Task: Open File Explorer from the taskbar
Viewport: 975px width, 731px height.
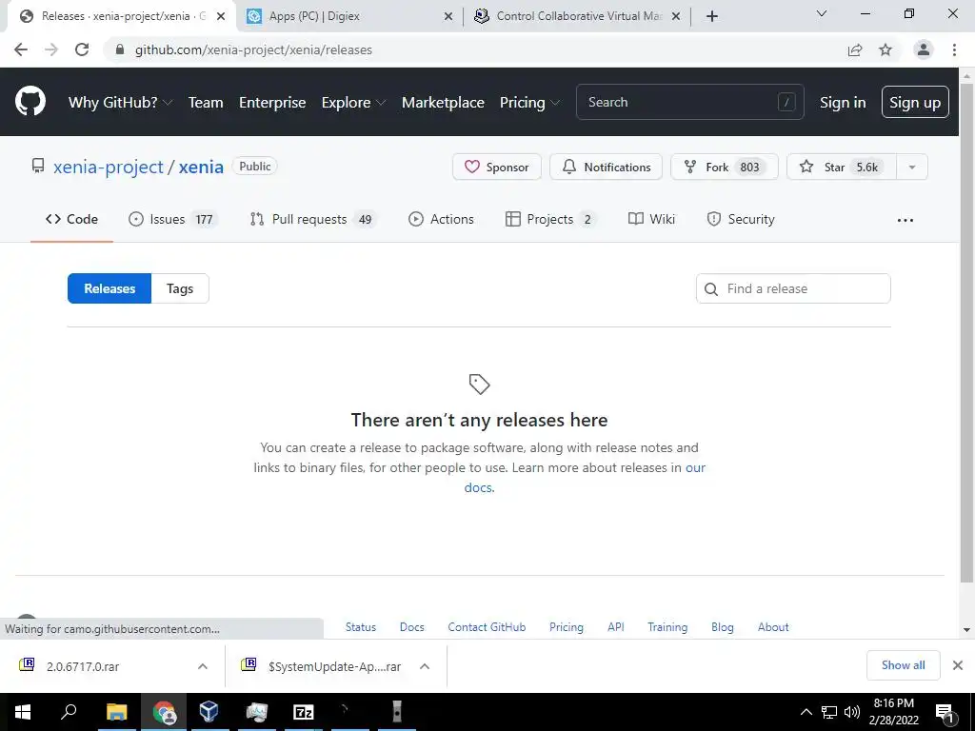Action: click(x=117, y=712)
